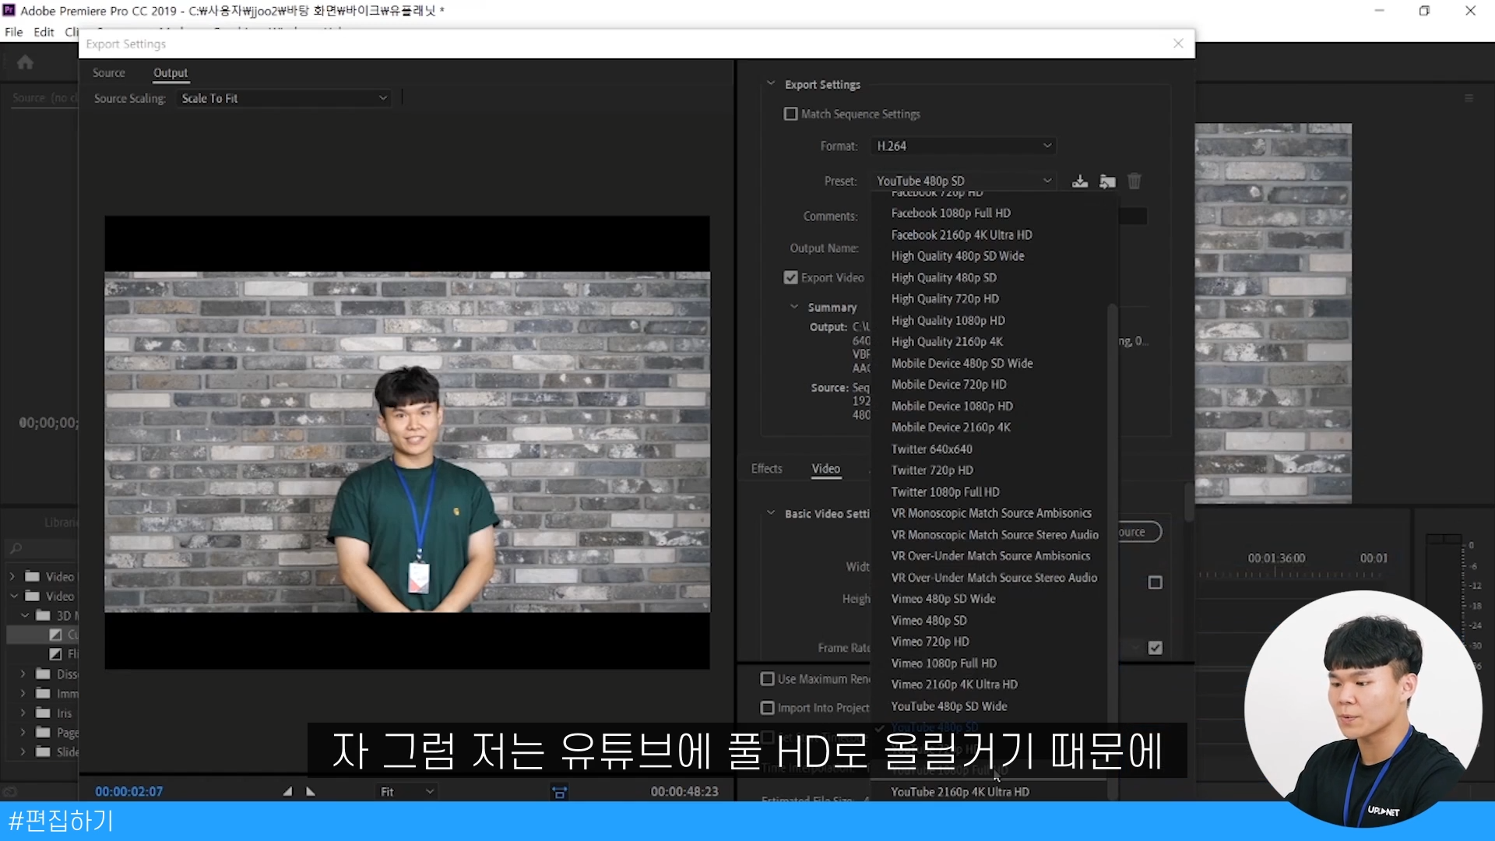Click the Page folder icon in Effects

43,732
